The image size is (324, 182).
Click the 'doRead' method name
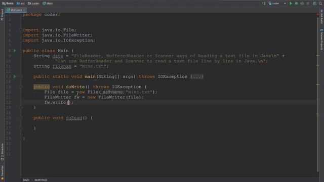74,118
